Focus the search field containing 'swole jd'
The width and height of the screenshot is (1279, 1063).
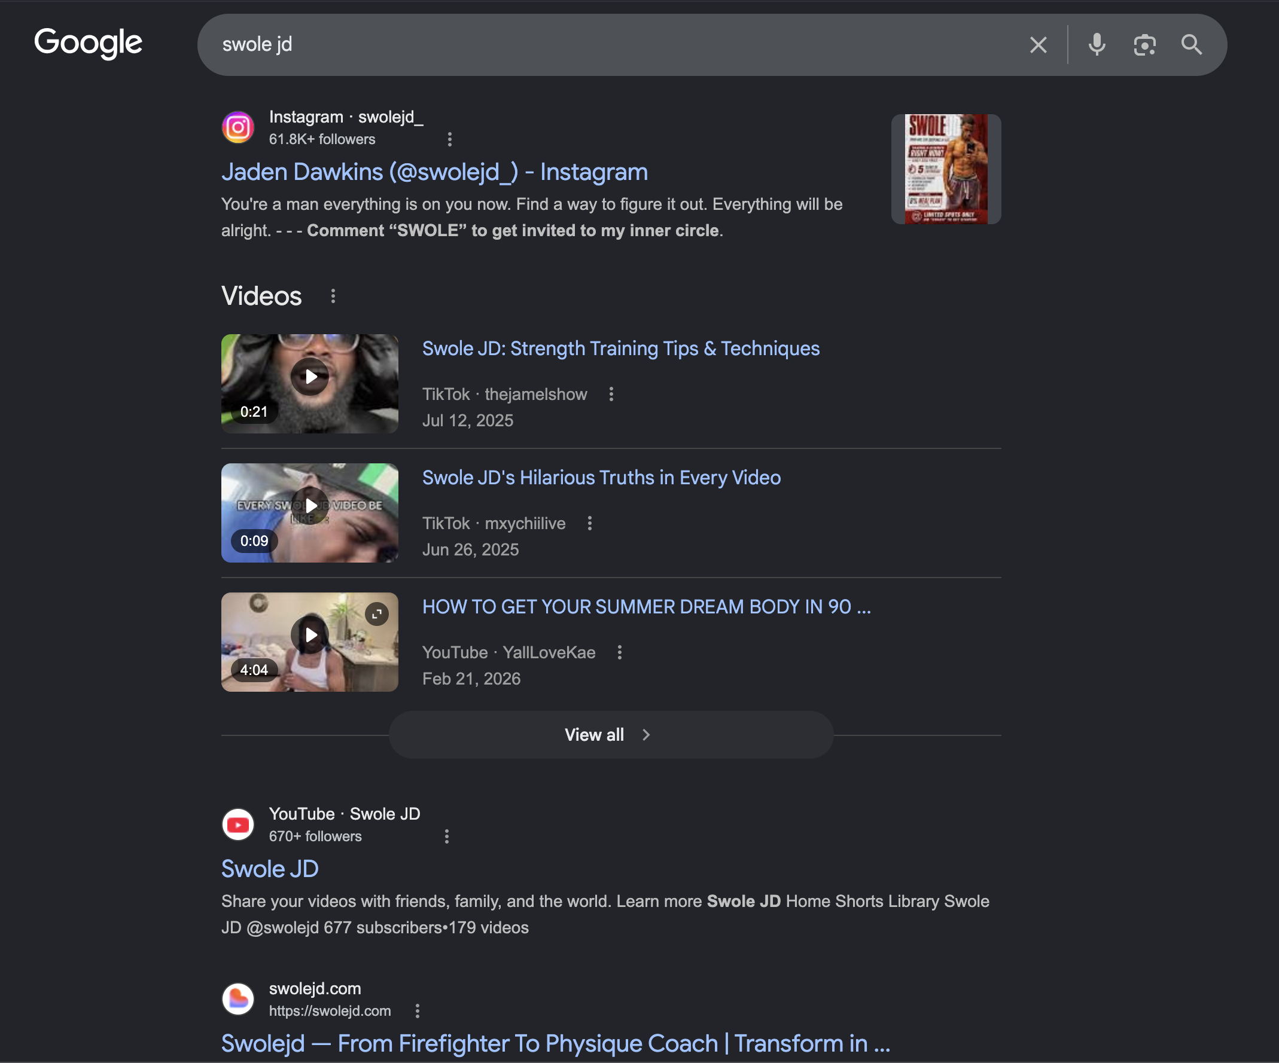(609, 44)
